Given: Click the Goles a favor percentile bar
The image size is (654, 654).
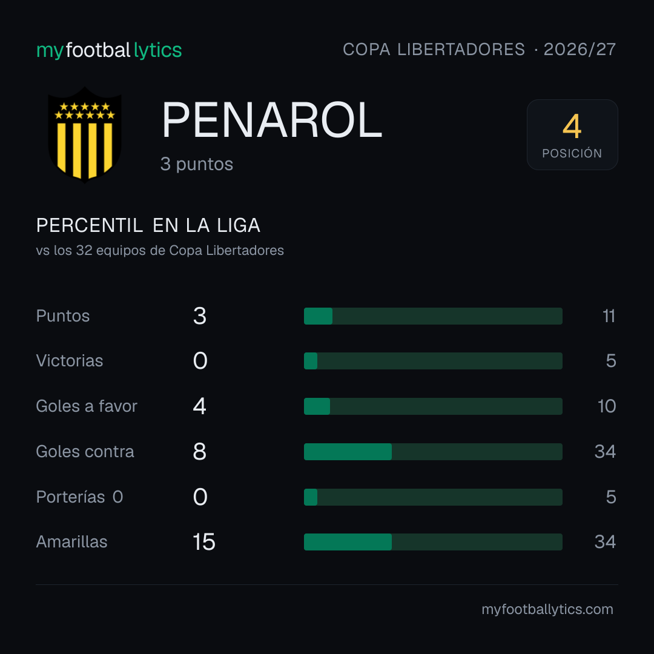Looking at the screenshot, I should tap(433, 406).
